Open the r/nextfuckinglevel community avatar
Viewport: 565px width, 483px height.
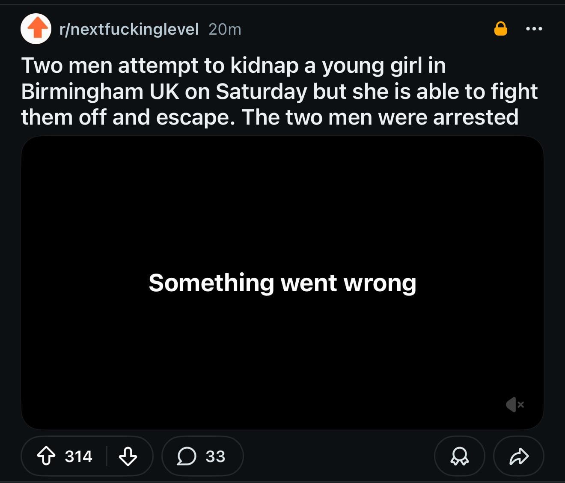coord(36,29)
